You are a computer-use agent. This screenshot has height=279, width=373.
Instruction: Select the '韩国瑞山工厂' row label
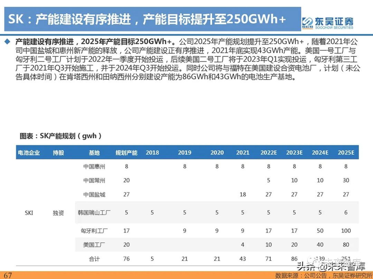(x=94, y=213)
